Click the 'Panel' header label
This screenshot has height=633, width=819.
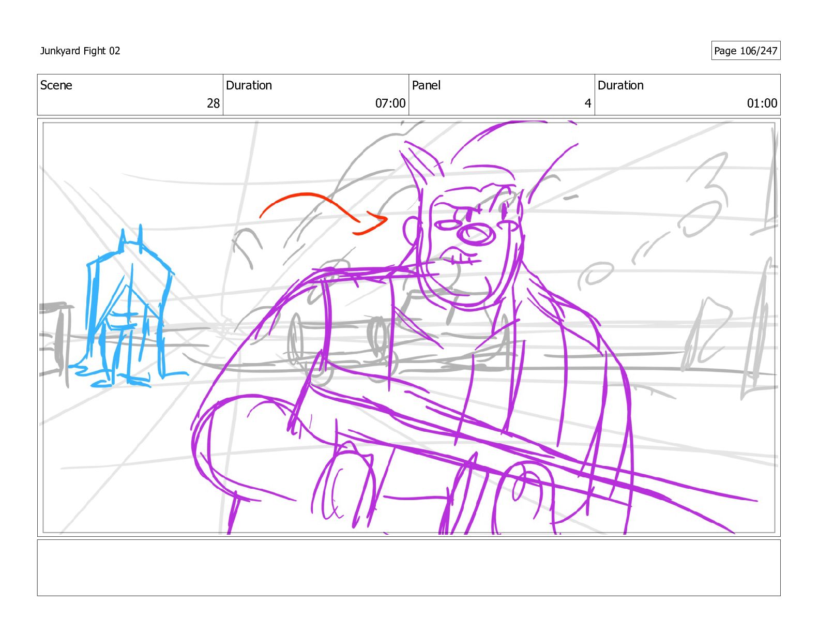tap(426, 85)
